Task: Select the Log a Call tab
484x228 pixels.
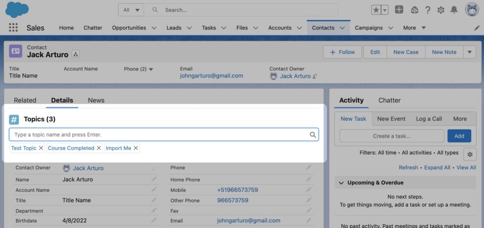Action: (429, 119)
